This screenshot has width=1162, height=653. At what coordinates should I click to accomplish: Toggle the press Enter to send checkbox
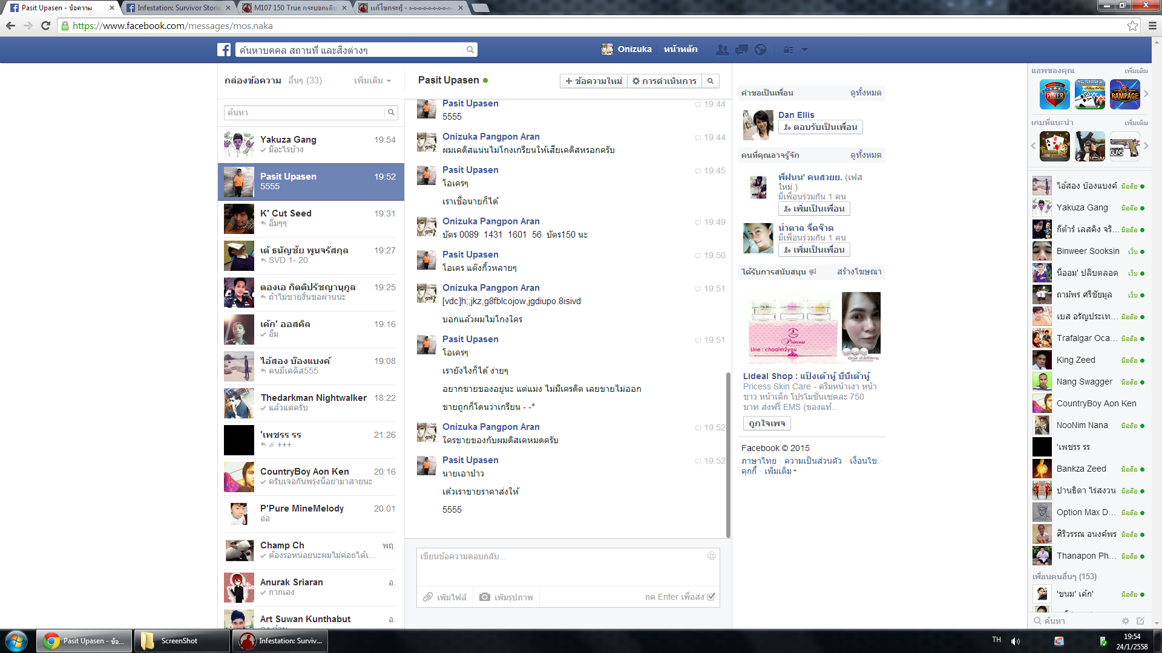pos(712,597)
